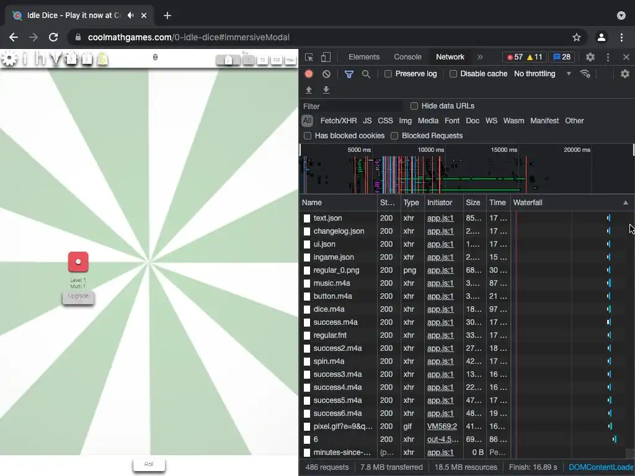Click the 'i' info icon in game toolbar

tap(25, 59)
